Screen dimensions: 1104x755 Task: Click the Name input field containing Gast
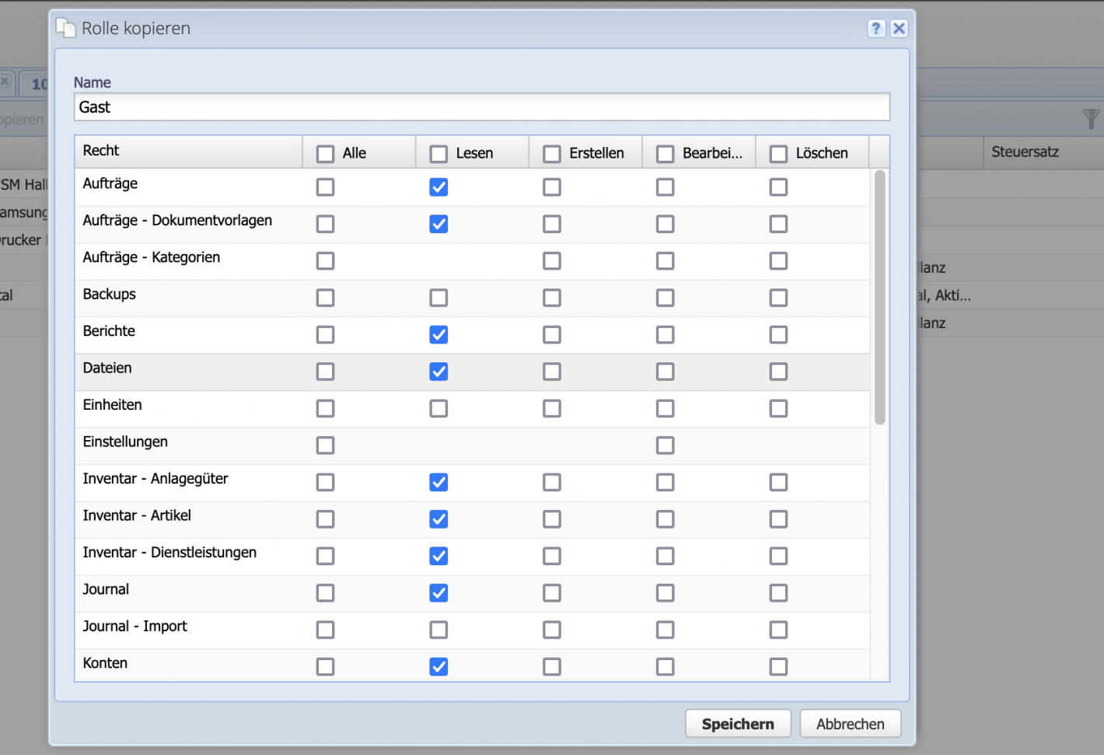(481, 107)
